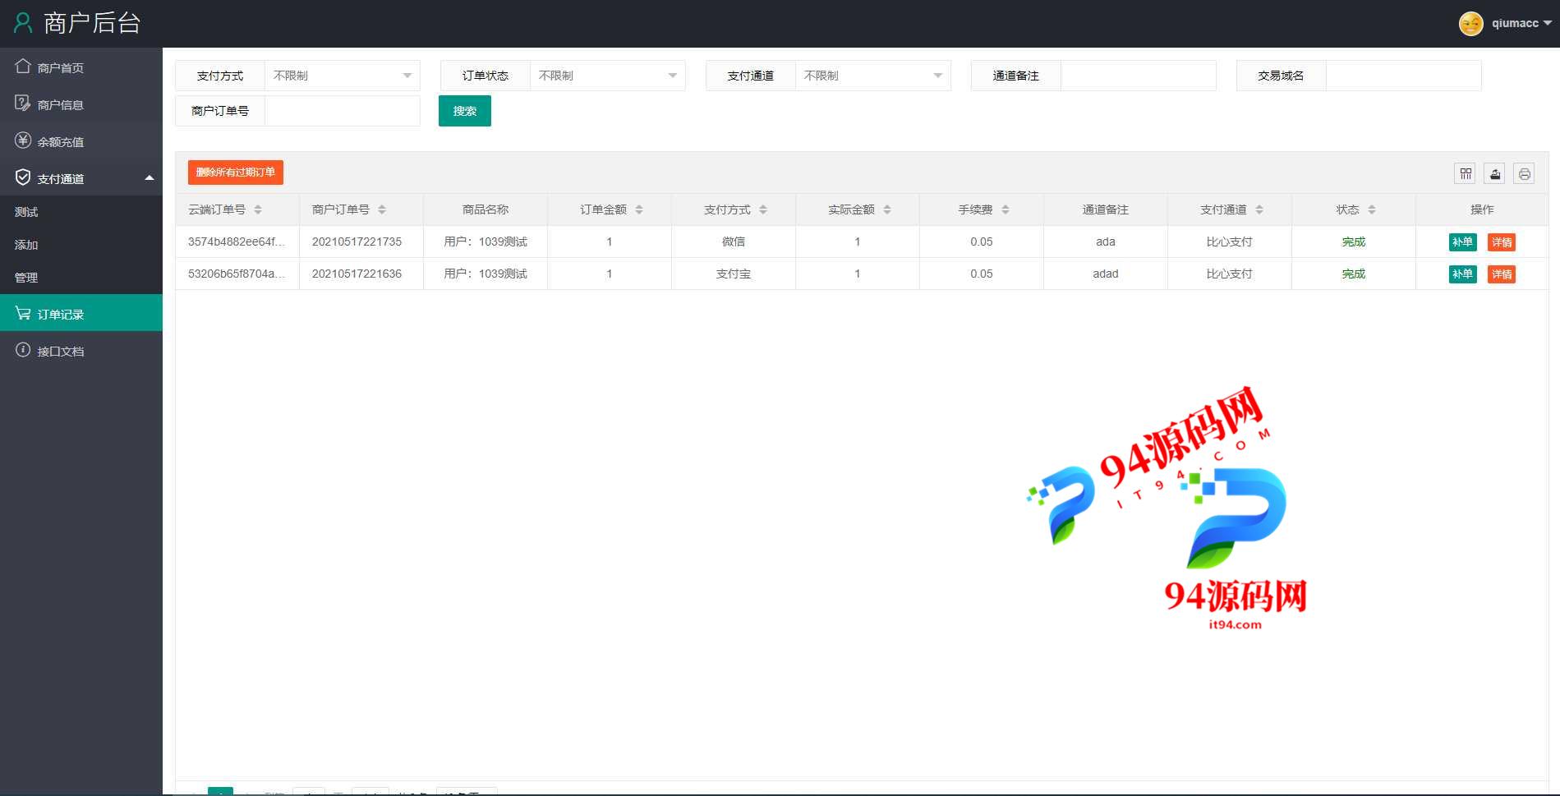Click the shield icon for 支付通道
The height and width of the screenshot is (796, 1560).
[x=23, y=177]
